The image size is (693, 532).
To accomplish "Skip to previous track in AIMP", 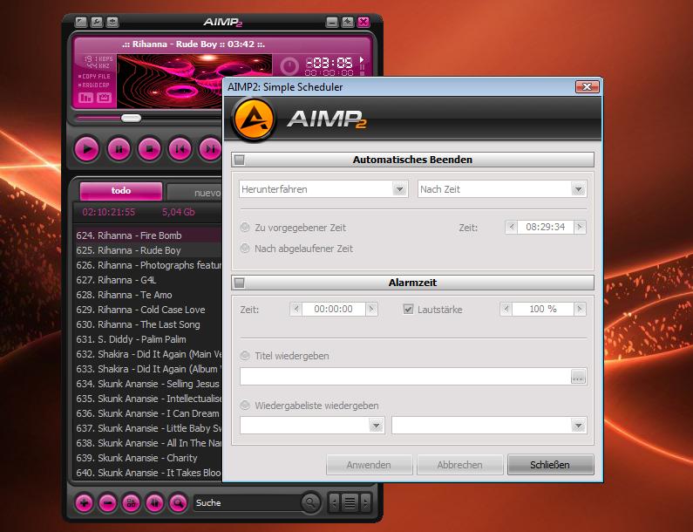I will [x=180, y=149].
